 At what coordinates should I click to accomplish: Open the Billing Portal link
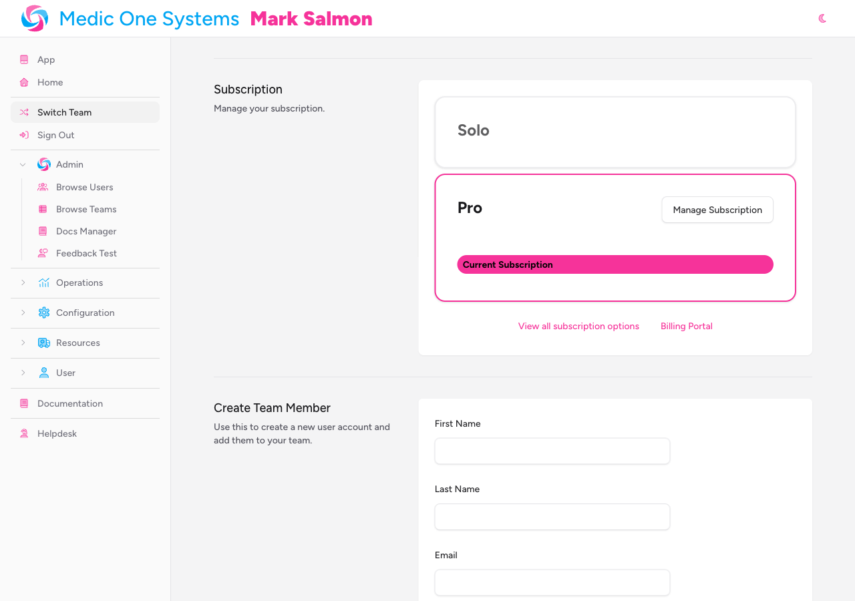[x=686, y=326]
